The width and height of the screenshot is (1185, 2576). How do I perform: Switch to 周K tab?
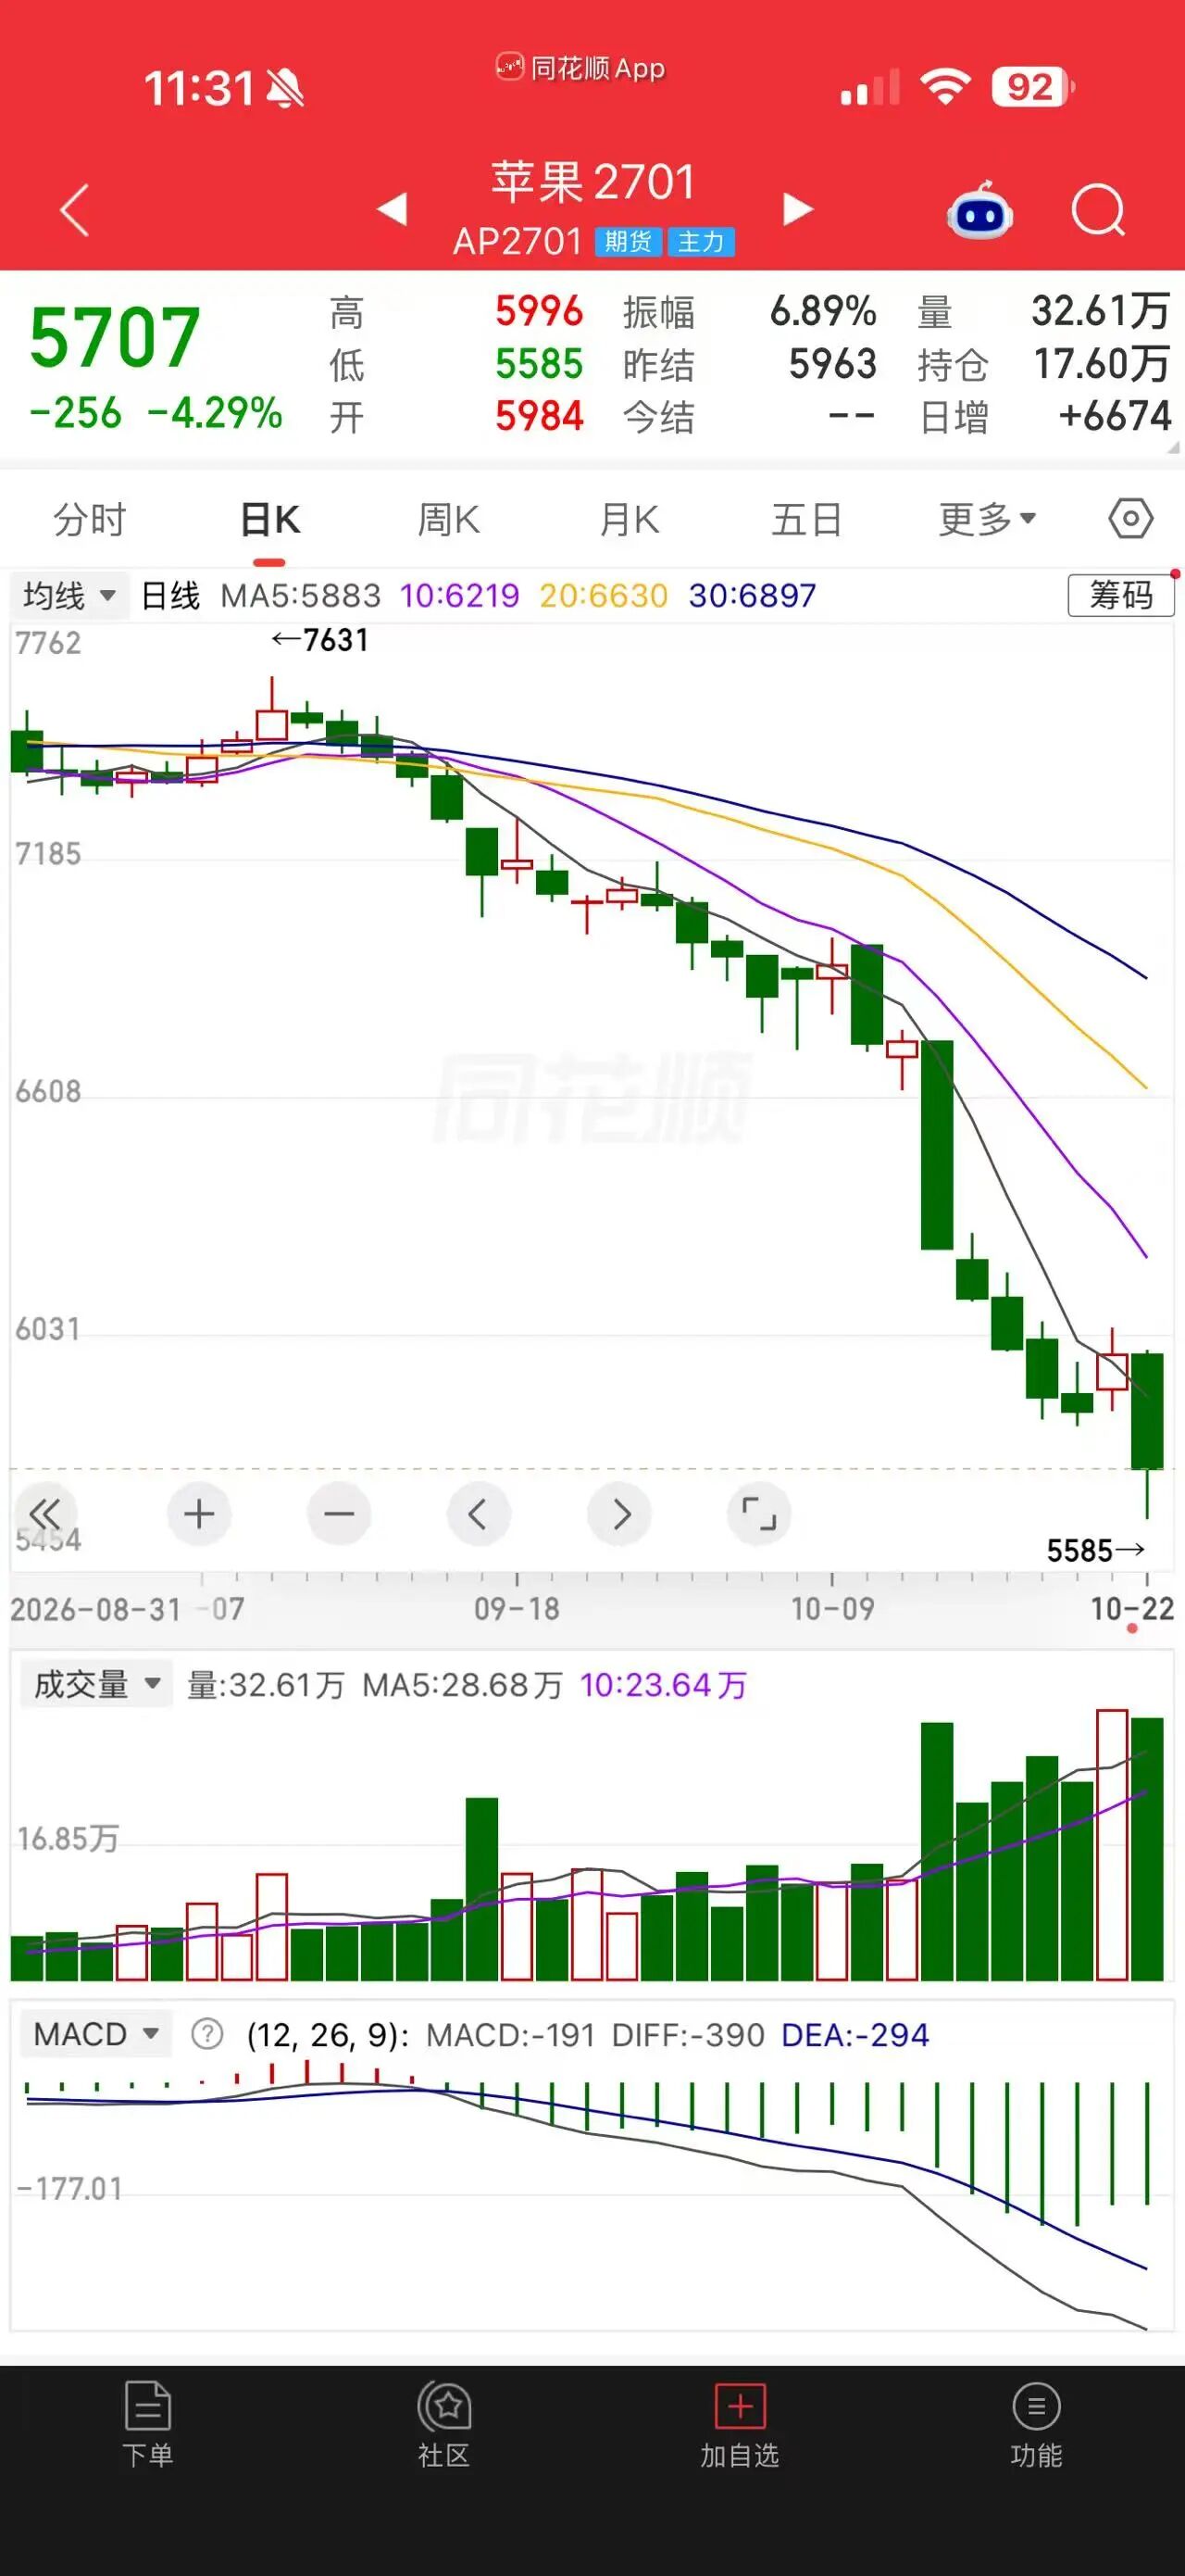point(449,519)
